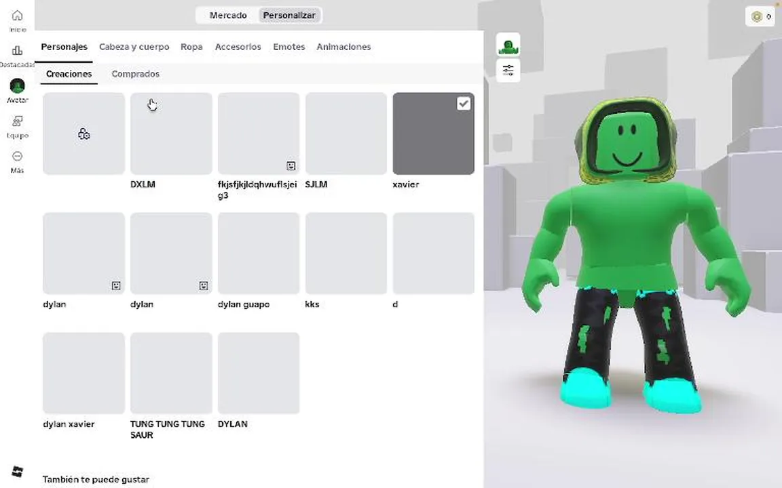Click the dylan xavier name label
Viewport: 782px width, 488px height.
point(69,424)
